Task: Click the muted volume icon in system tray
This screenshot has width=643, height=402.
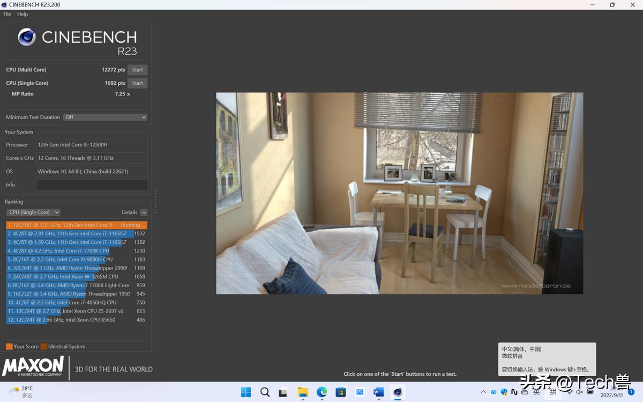Action: pyautogui.click(x=579, y=392)
